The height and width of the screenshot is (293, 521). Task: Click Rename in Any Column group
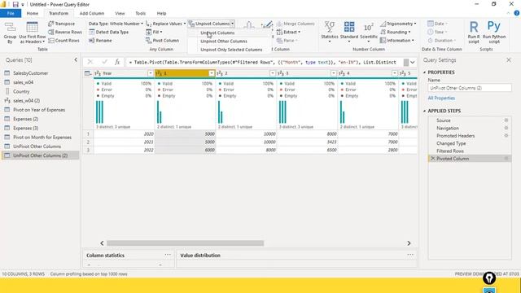[100, 40]
